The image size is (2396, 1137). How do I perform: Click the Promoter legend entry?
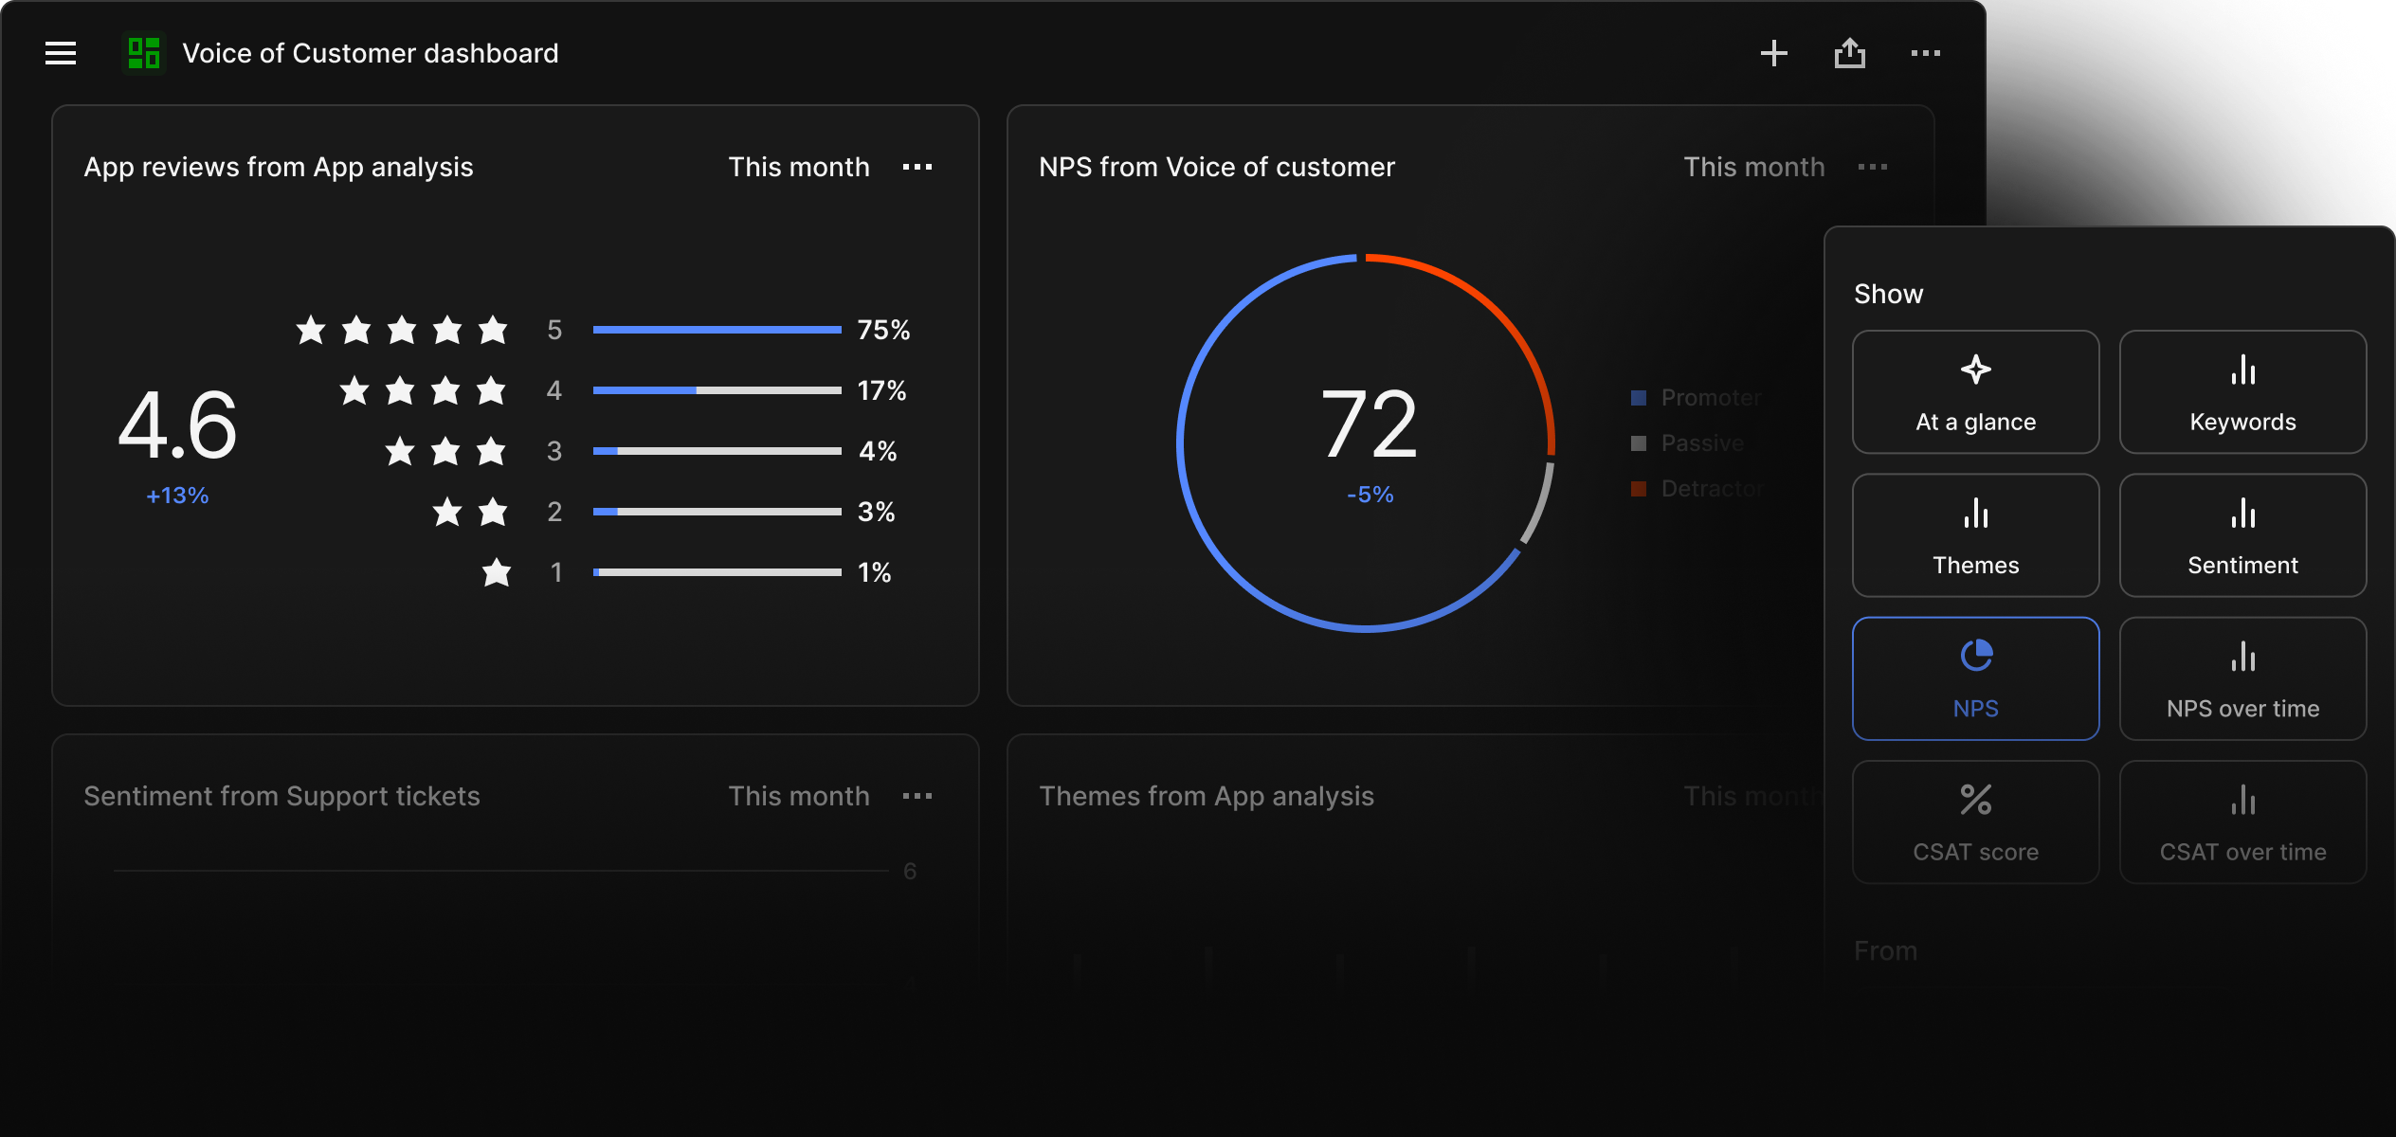pos(1697,398)
